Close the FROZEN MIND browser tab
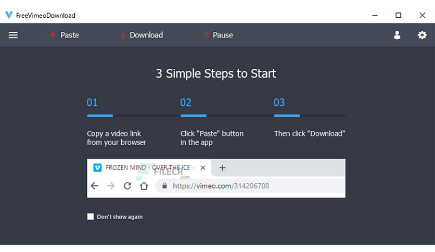The width and height of the screenshot is (435, 252). (203, 168)
